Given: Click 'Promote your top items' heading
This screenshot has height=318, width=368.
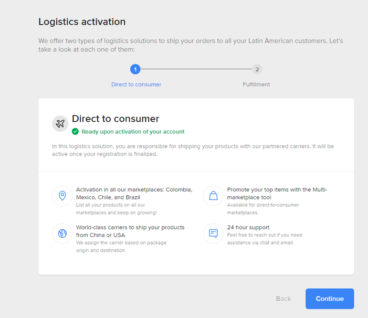Looking at the screenshot, I should point(277,193).
